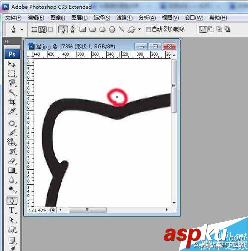This screenshot has height=251, width=248.
Task: Select the Pen tool in toolbox
Action: [12, 201]
